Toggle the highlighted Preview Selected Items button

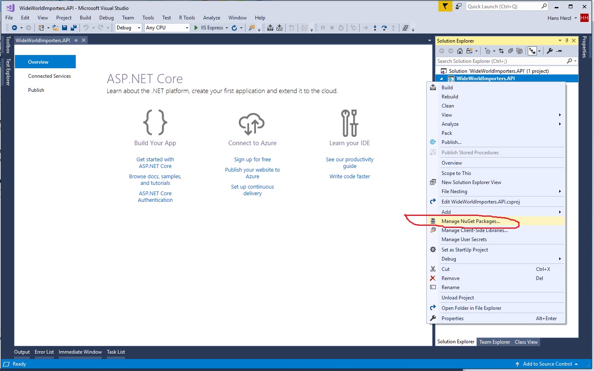tap(532, 51)
